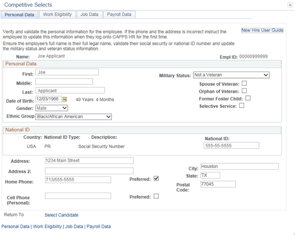Image resolution: width=296 pixels, height=235 pixels.
Task: Check the Spouse of Veteran box
Action: pos(244,83)
